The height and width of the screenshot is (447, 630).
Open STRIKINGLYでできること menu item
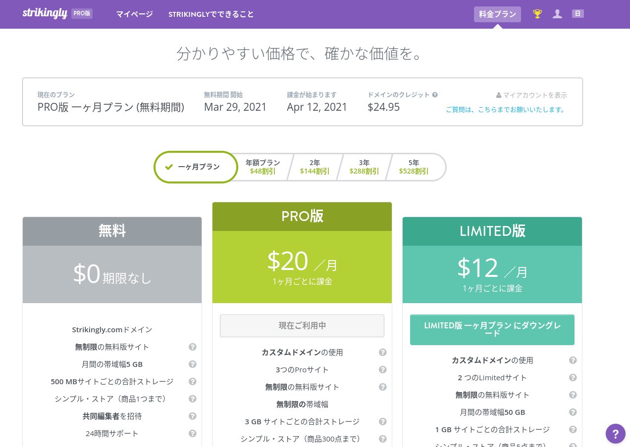pos(211,14)
